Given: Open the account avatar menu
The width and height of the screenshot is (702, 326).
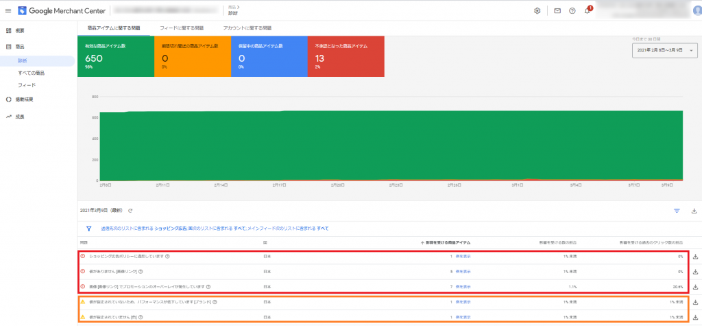Looking at the screenshot, I should click(697, 11).
